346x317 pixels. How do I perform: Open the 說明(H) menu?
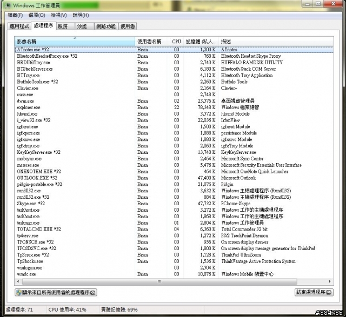tap(81, 15)
